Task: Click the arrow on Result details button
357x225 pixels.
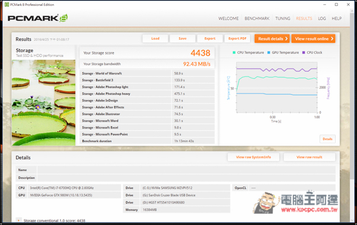Action: [286, 38]
